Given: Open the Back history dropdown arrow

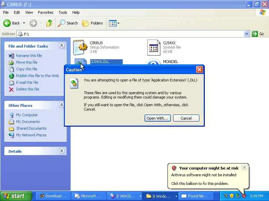Looking at the screenshot, I should (x=24, y=23).
